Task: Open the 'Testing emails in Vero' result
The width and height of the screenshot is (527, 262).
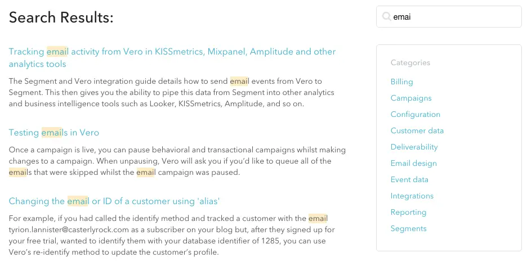Action: point(54,133)
